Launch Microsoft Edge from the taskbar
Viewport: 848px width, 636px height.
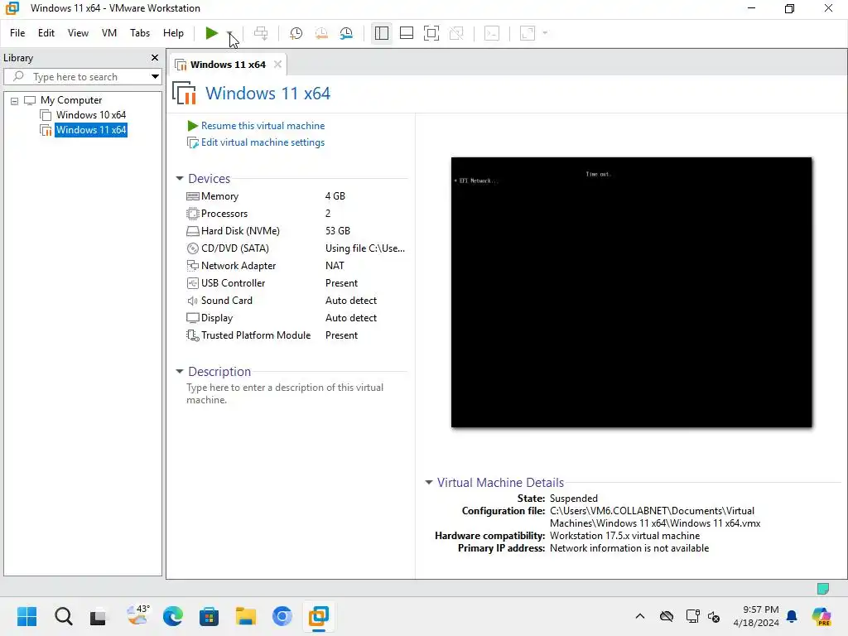pyautogui.click(x=173, y=616)
